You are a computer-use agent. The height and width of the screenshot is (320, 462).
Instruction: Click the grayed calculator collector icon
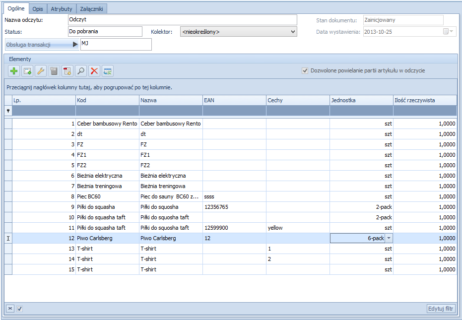pos(54,71)
